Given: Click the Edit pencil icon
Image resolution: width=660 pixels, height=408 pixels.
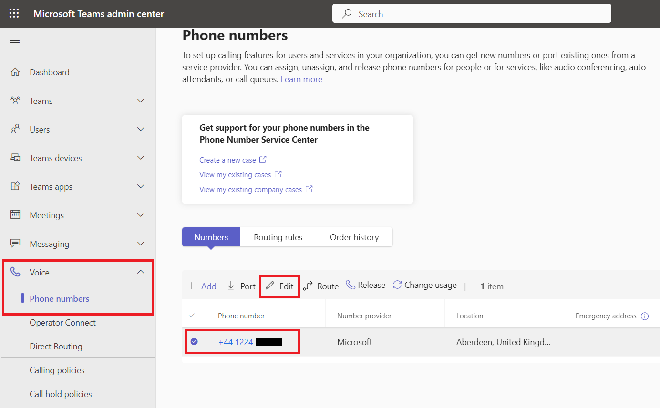Looking at the screenshot, I should click(270, 286).
